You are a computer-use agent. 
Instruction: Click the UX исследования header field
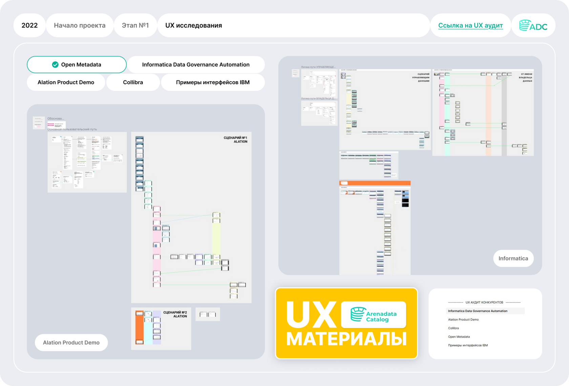click(294, 25)
